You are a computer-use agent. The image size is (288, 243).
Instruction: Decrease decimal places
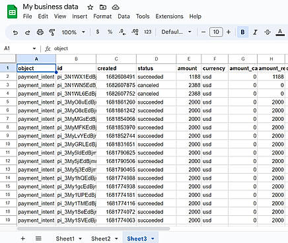[122, 32]
